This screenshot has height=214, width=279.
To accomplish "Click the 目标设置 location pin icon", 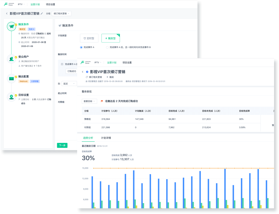I will (x=11, y=97).
